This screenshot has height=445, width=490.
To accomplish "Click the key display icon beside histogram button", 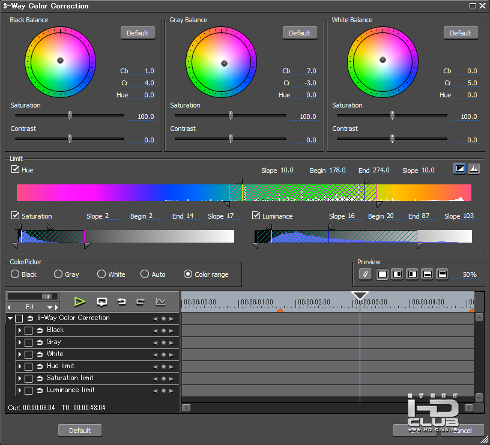I will click(x=459, y=169).
